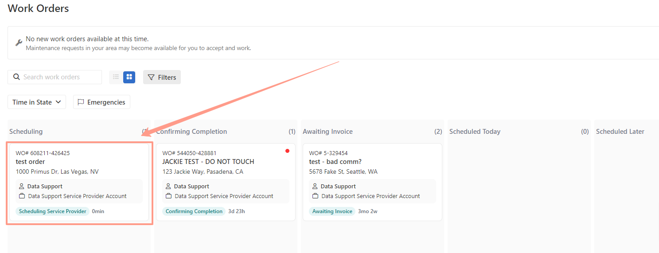Click the Scheduling Service Provider status badge
Screen dimensions: 659x253
pos(53,211)
